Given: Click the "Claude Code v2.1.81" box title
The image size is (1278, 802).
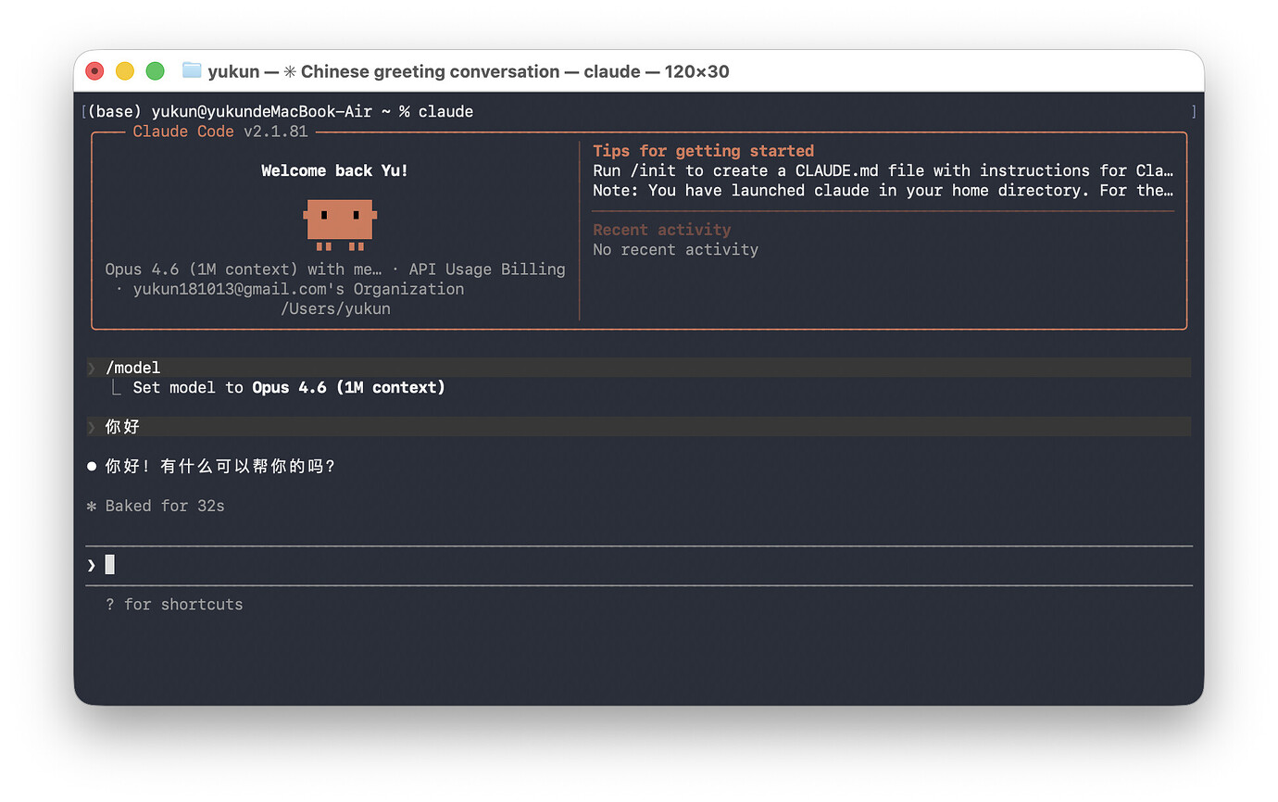Looking at the screenshot, I should pos(220,132).
